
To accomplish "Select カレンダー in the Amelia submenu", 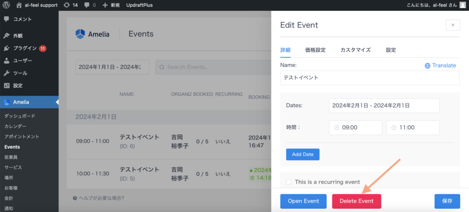I will point(16,126).
